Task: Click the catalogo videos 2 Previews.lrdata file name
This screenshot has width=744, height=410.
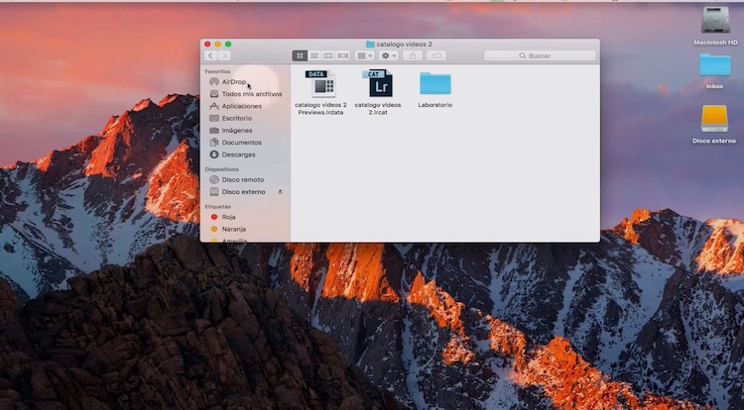Action: [320, 109]
